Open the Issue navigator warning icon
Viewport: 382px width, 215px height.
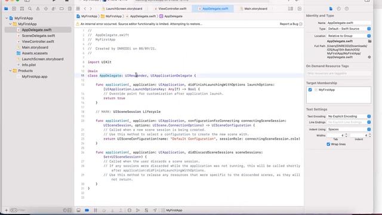pos(38,8)
